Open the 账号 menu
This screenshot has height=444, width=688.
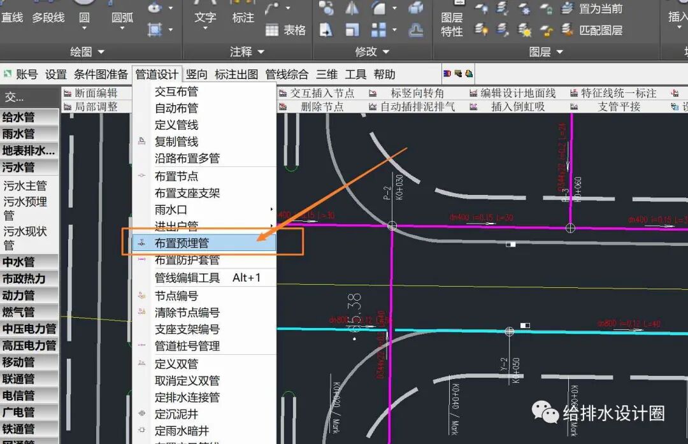pos(27,74)
